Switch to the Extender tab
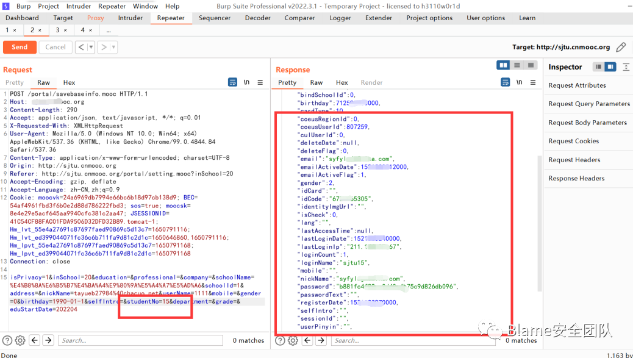 [x=379, y=18]
